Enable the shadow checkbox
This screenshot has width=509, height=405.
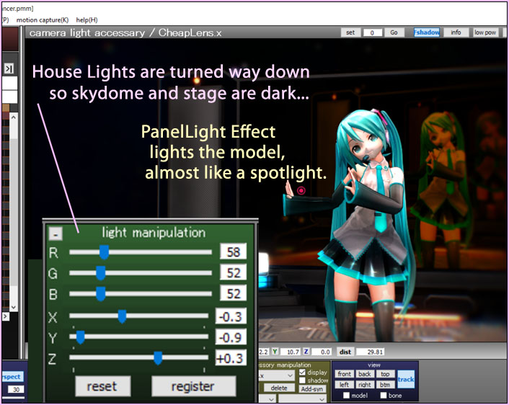(x=302, y=380)
